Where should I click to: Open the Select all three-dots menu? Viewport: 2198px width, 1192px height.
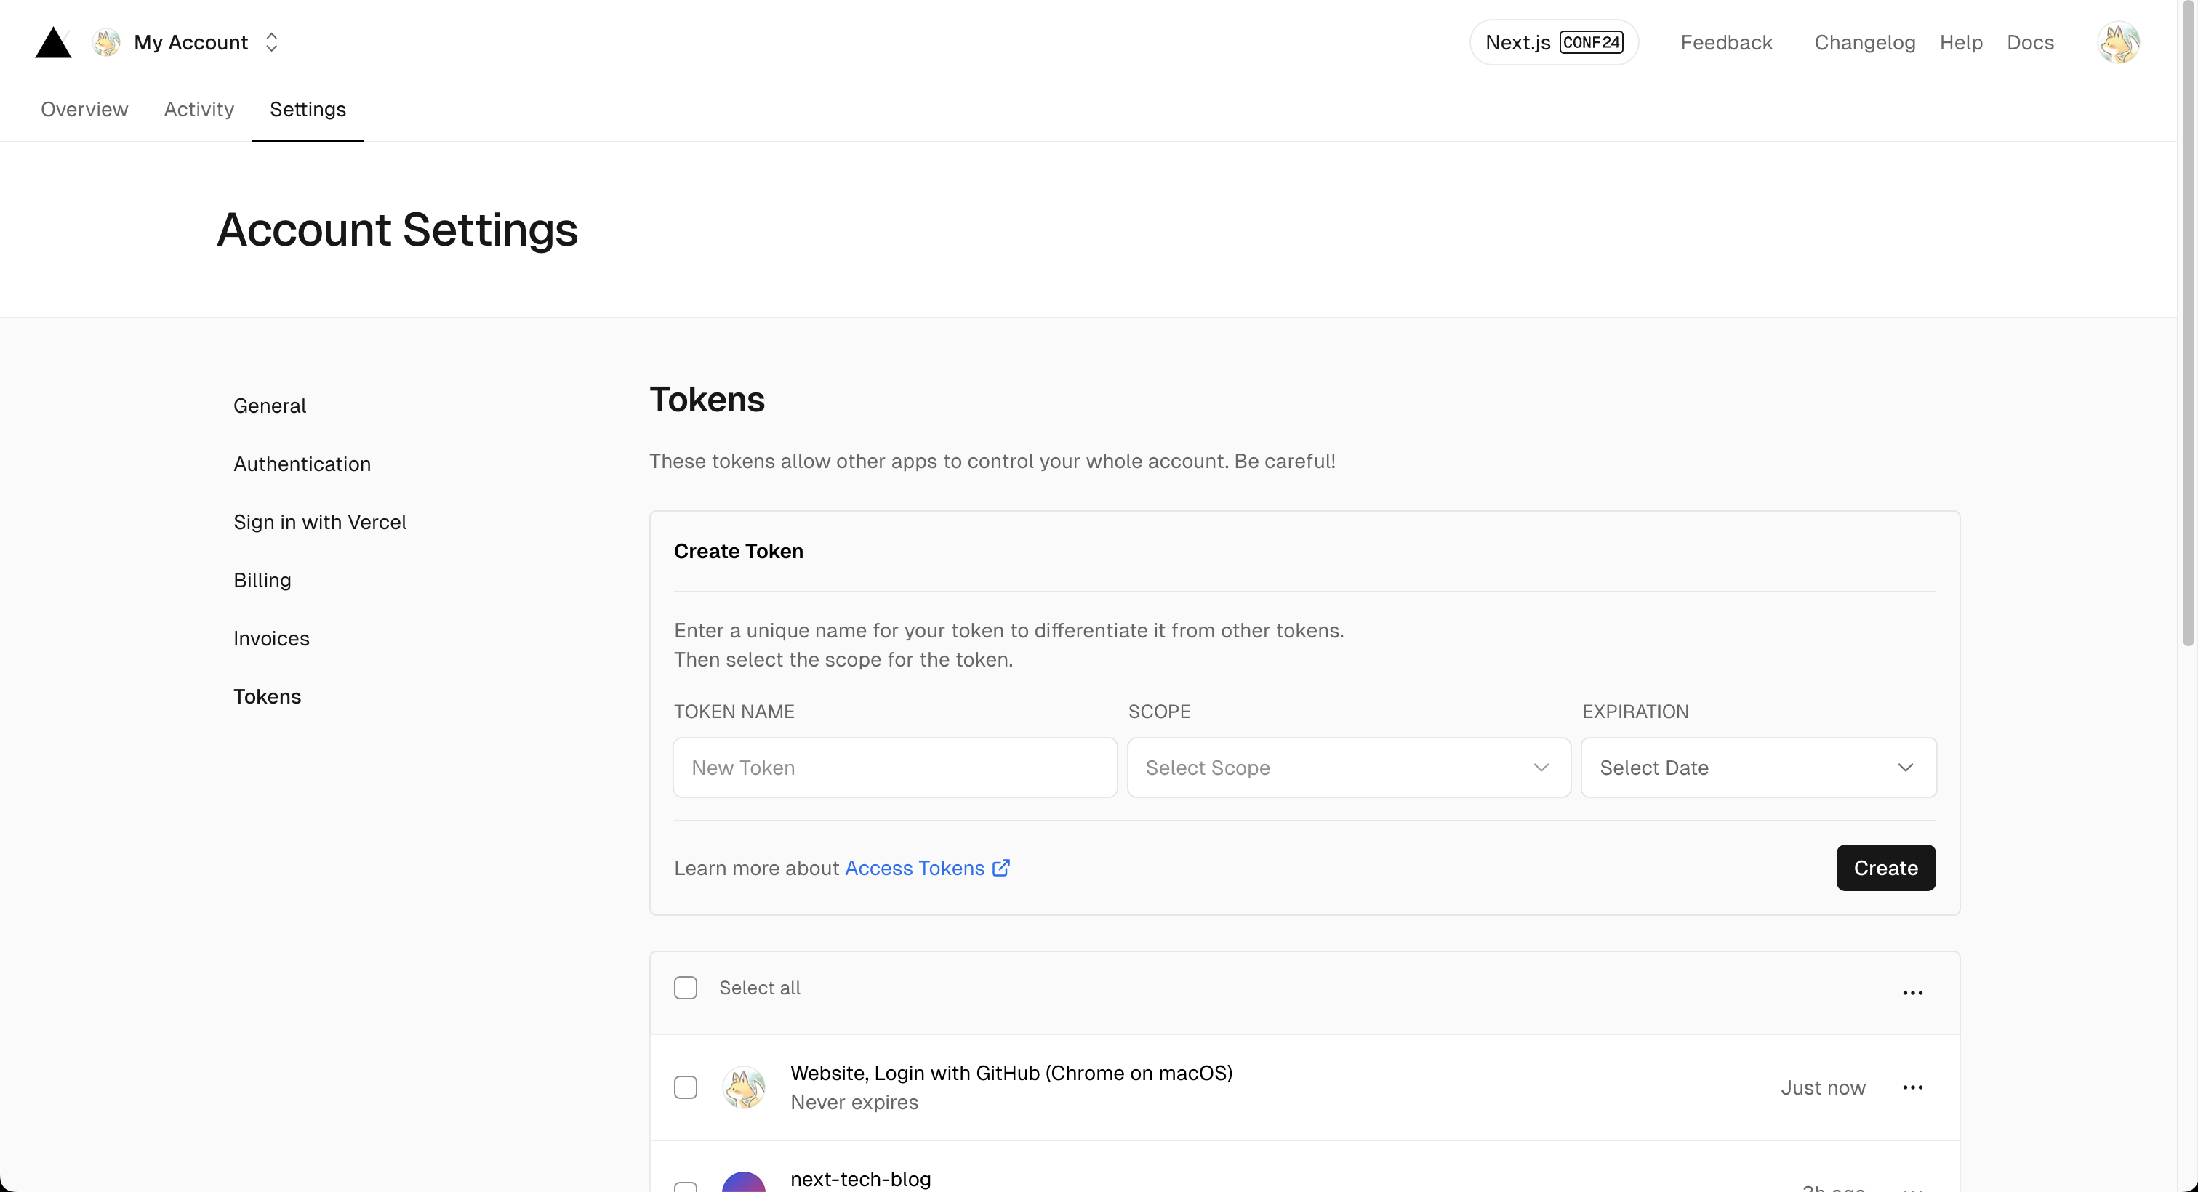pyautogui.click(x=1912, y=992)
